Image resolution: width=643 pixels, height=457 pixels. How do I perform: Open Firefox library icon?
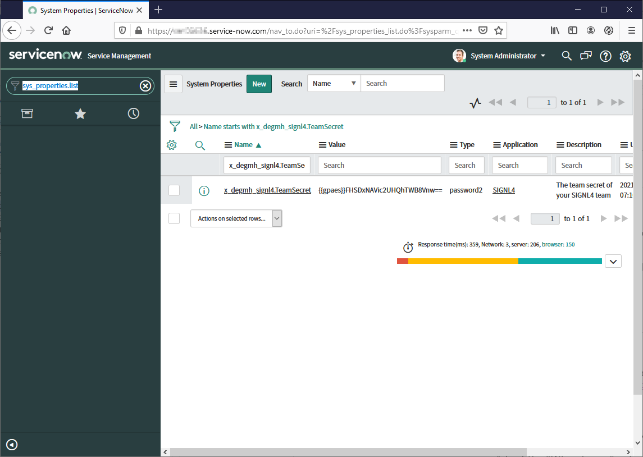click(x=555, y=30)
